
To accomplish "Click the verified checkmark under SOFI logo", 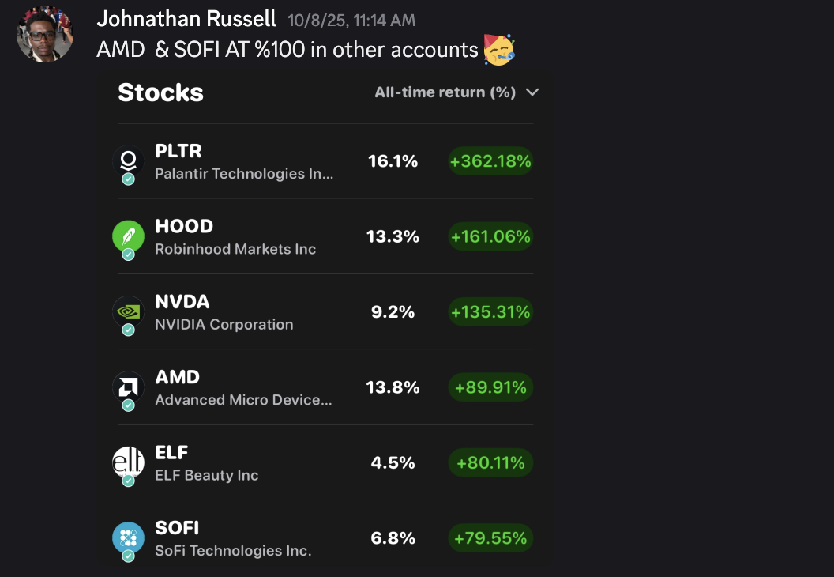I will coord(128,556).
